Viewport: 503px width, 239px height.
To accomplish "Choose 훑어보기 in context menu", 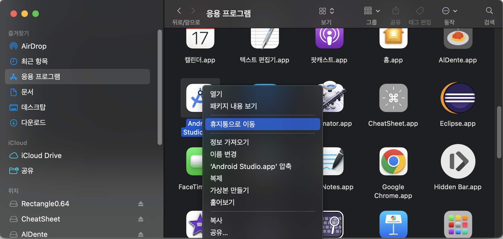I will (x=263, y=202).
